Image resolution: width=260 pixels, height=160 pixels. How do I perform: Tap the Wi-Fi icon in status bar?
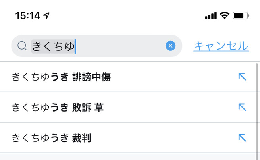click(x=225, y=16)
